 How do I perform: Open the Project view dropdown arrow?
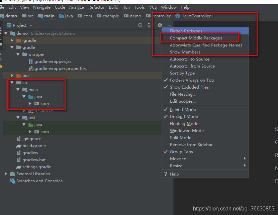pyautogui.click(x=31, y=25)
